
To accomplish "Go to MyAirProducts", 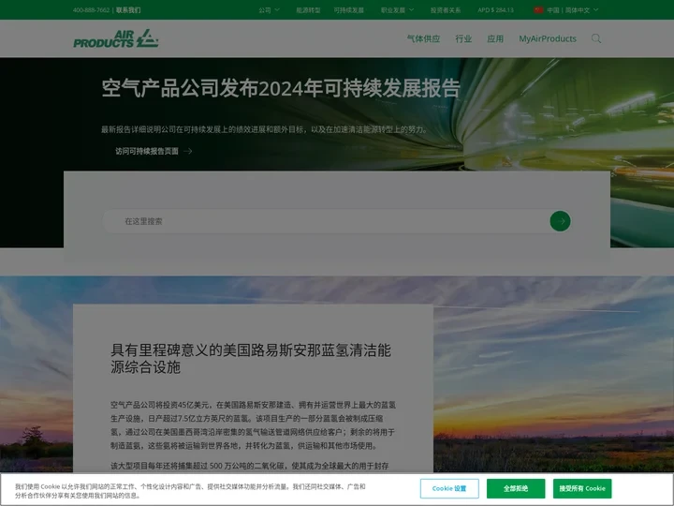I will point(548,38).
